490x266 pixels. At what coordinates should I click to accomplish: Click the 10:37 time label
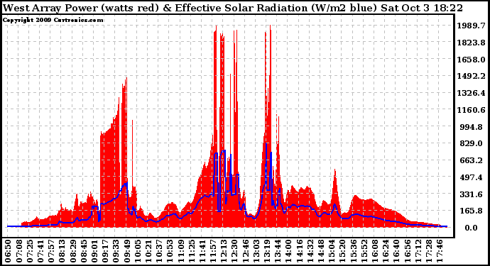click(159, 250)
